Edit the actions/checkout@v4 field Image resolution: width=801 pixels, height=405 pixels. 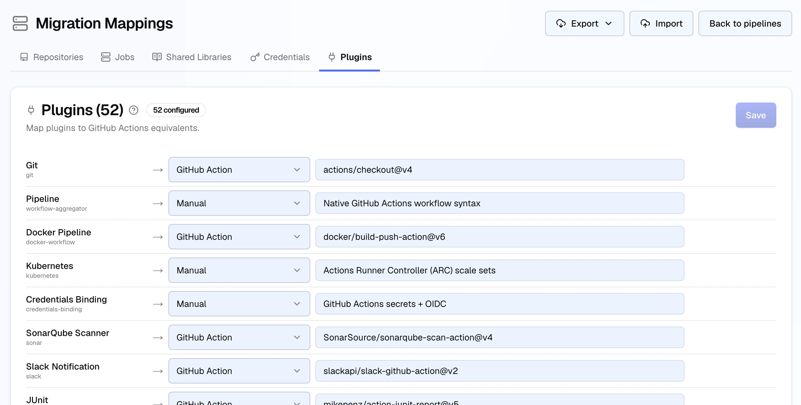[500, 170]
